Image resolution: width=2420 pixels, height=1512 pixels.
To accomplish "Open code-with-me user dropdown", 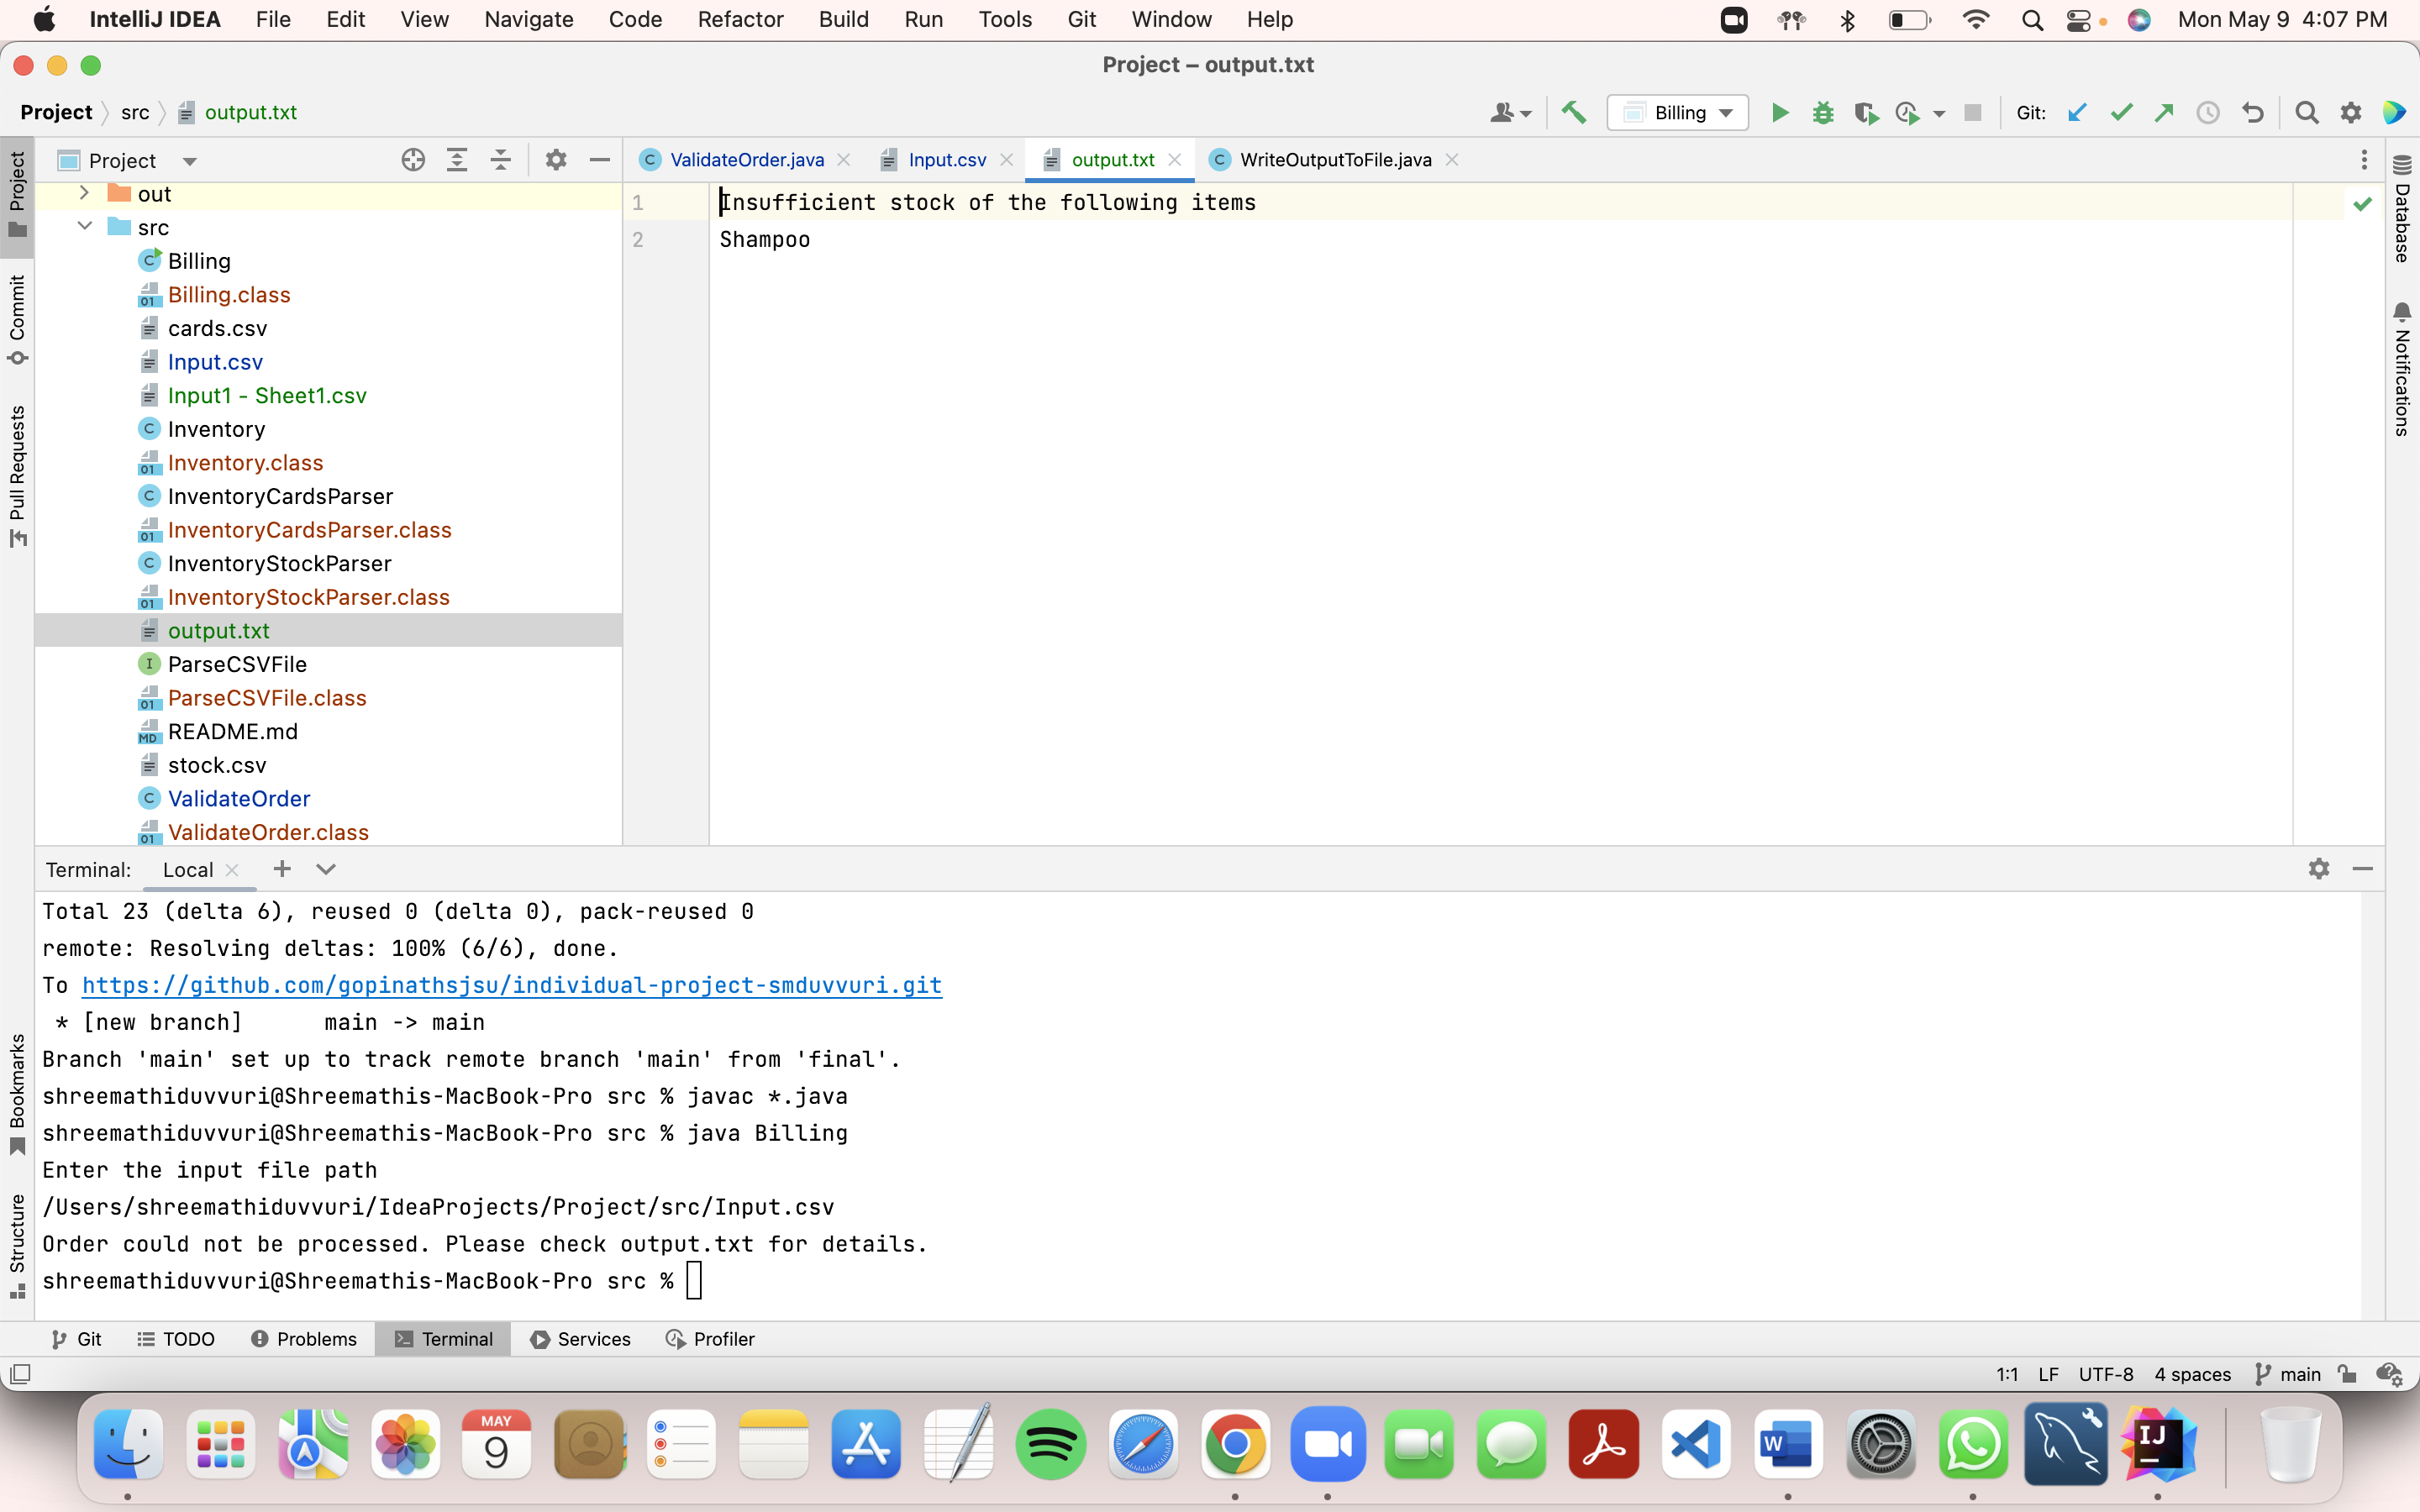I will pos(1510,113).
